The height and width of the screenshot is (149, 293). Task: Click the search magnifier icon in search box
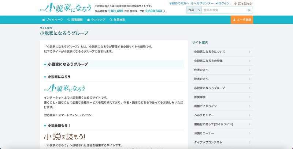[x=249, y=10]
